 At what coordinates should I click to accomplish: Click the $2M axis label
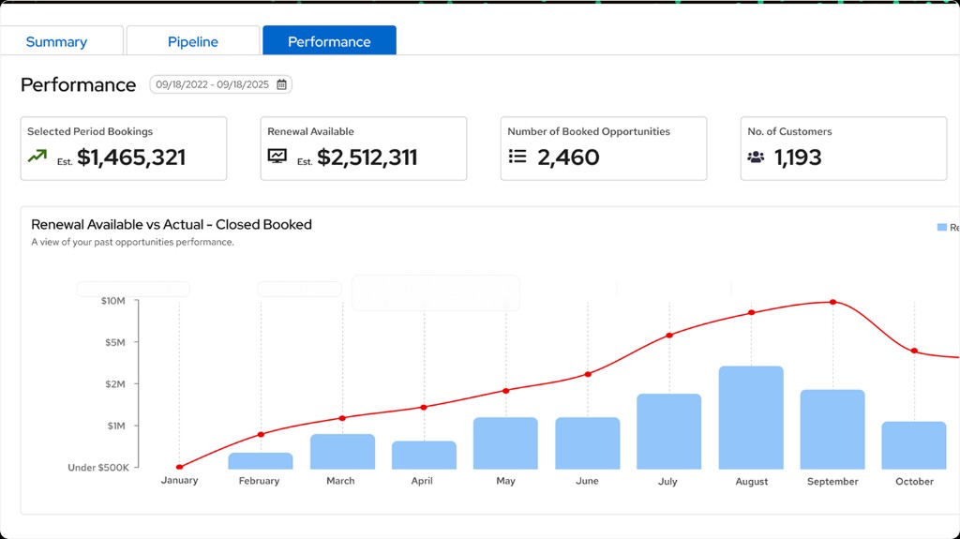(114, 384)
